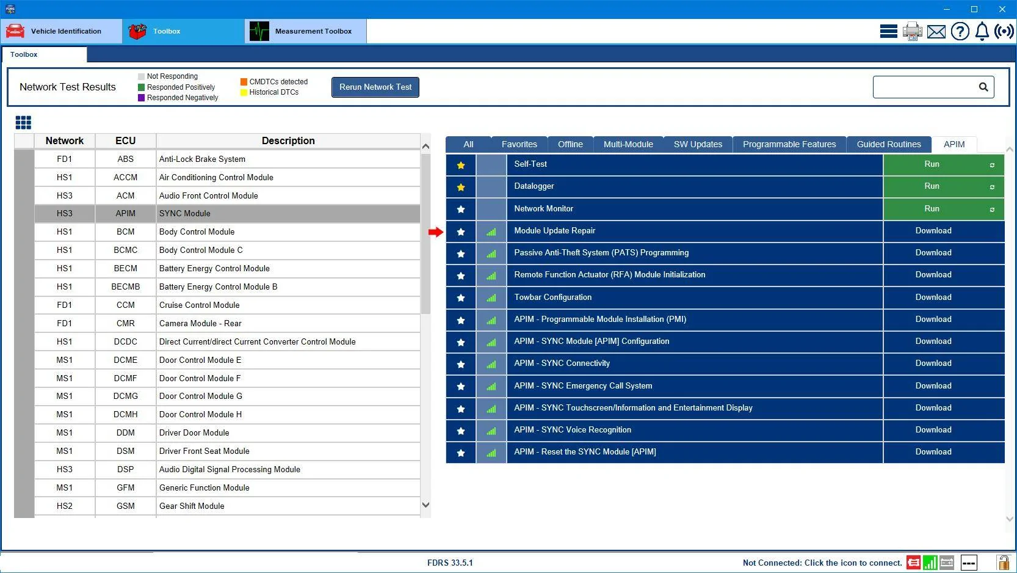Open the mail envelope icon
1017x573 pixels.
[x=936, y=32]
